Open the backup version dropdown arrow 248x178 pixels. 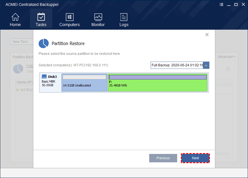click(x=206, y=65)
